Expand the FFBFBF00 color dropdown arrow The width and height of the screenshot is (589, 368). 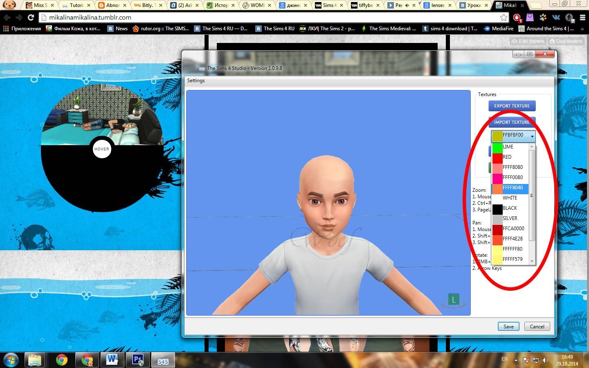[532, 136]
